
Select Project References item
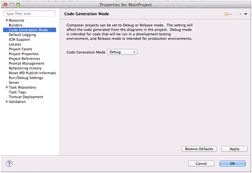(x=24, y=59)
